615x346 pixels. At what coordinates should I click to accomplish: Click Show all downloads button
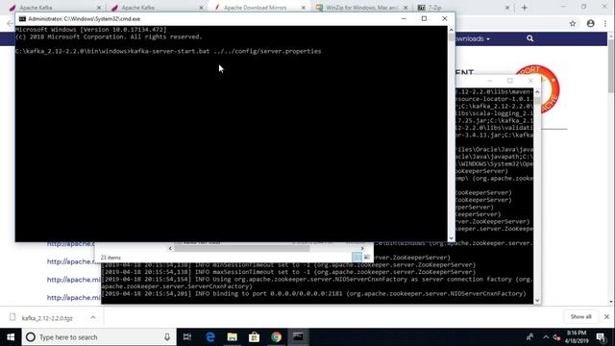pyautogui.click(x=580, y=316)
